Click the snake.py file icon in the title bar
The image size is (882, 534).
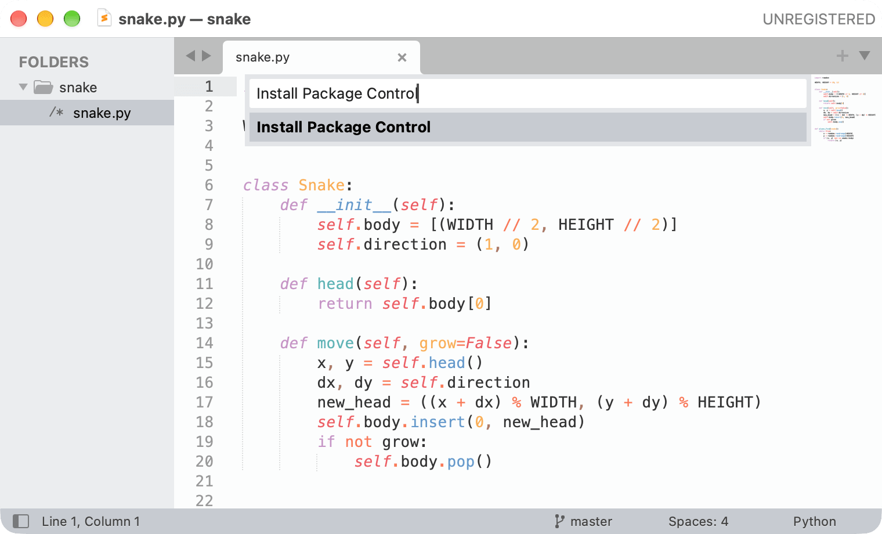click(104, 19)
